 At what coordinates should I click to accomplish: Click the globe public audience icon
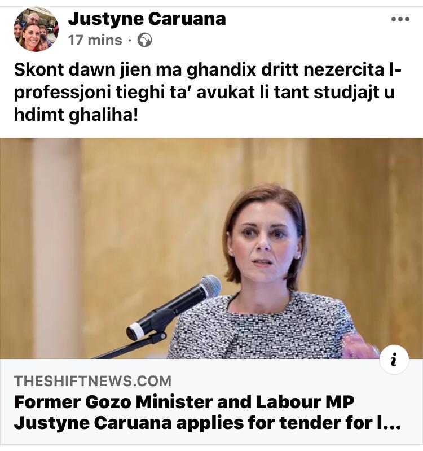tap(144, 40)
